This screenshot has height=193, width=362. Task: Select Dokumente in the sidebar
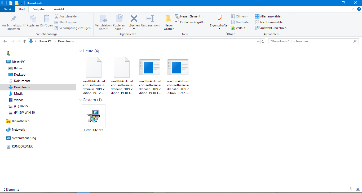pos(22,81)
